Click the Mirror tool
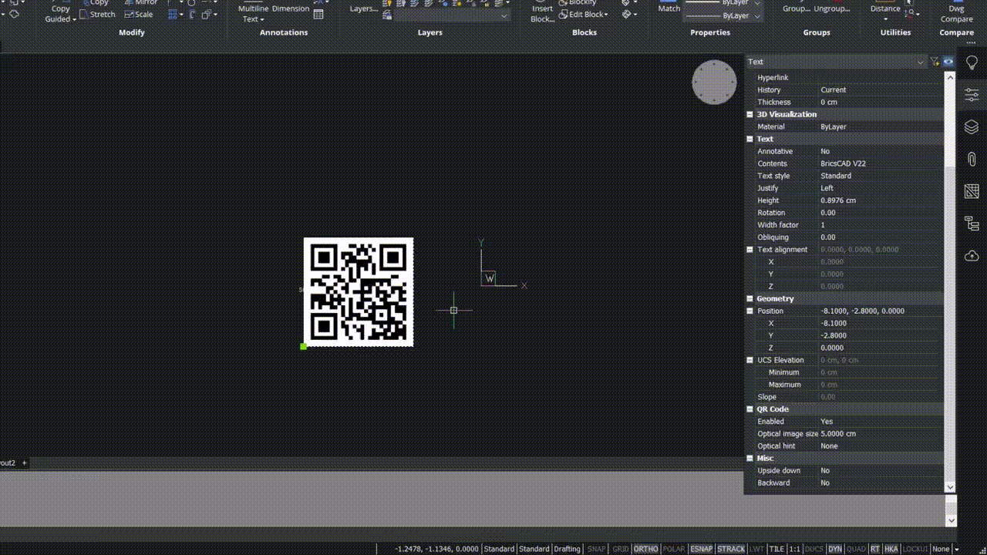The height and width of the screenshot is (555, 987). tap(141, 2)
